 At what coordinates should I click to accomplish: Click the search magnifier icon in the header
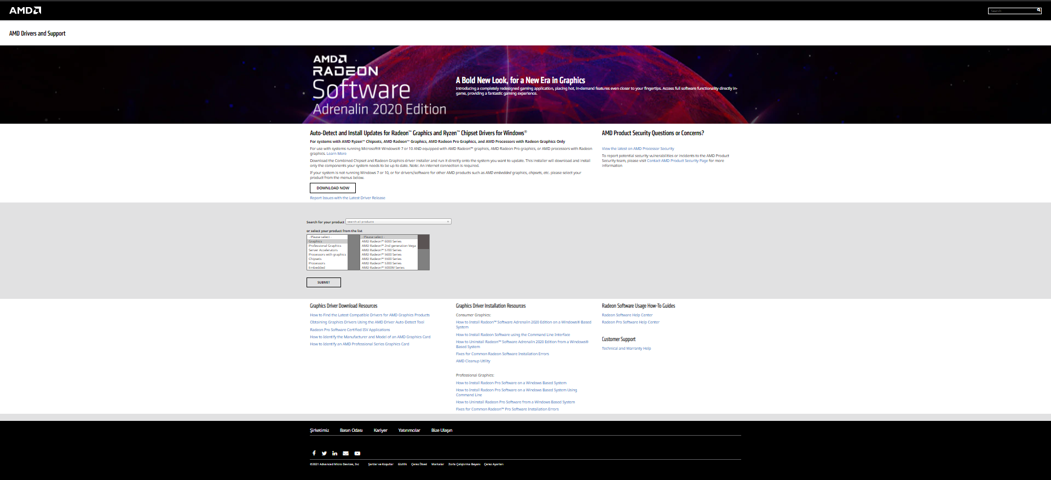click(1038, 10)
